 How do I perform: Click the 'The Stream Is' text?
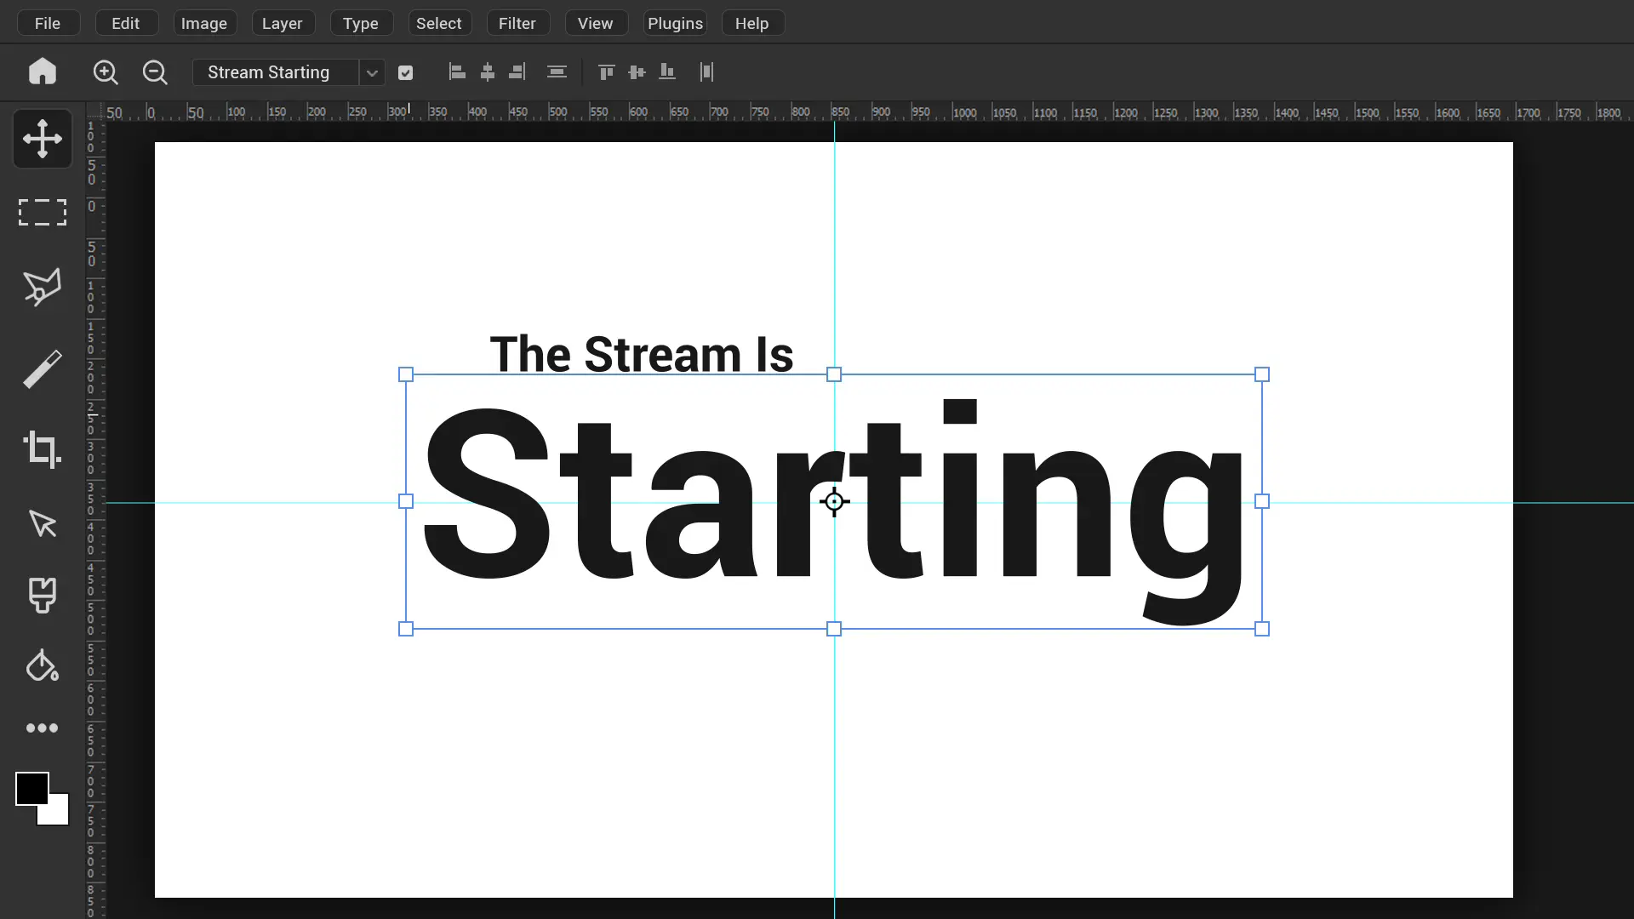click(x=642, y=354)
